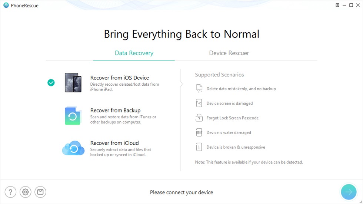This screenshot has width=363, height=204.
Task: Open the title bar menu icon
Action: tap(337, 6)
